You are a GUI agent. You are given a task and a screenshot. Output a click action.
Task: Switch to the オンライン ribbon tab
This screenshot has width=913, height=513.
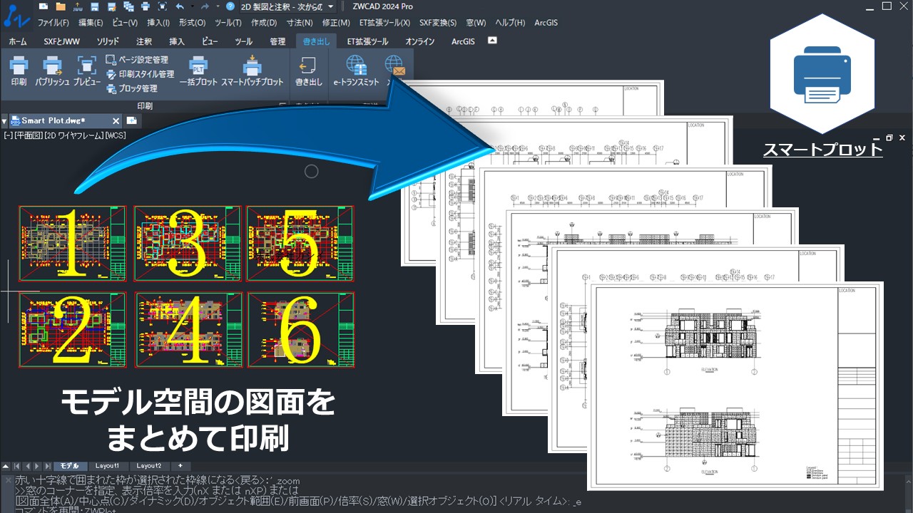pyautogui.click(x=420, y=41)
